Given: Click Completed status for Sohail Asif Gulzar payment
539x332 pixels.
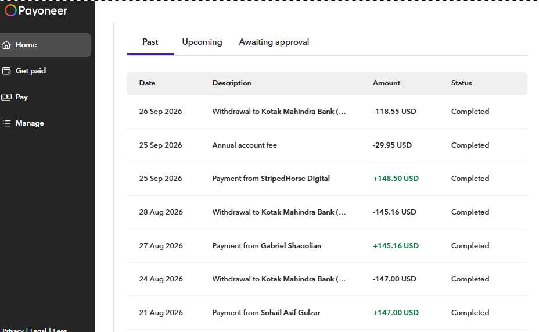Looking at the screenshot, I should pyautogui.click(x=470, y=312).
